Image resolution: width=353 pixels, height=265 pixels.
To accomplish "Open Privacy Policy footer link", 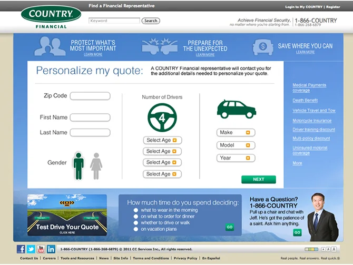I will point(185,258).
